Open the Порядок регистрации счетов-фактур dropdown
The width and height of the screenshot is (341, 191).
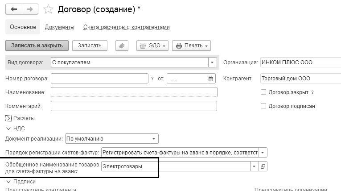pos(263,152)
